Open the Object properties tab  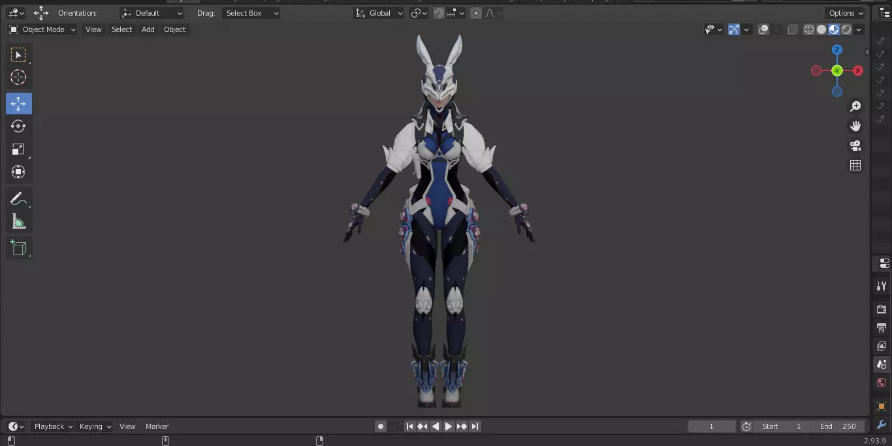882,406
